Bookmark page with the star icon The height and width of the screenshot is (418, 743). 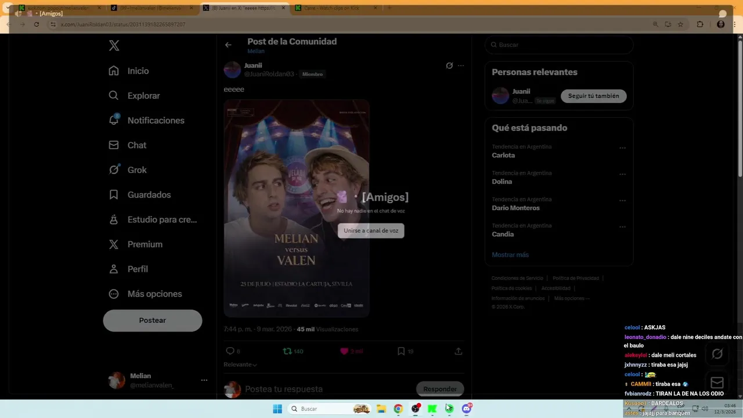click(680, 24)
